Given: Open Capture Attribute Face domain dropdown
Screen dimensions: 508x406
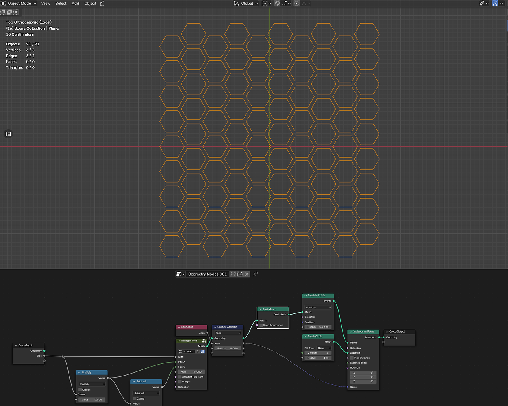Looking at the screenshot, I should tap(228, 333).
